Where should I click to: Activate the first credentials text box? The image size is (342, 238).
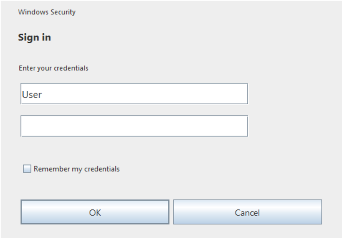tap(134, 93)
